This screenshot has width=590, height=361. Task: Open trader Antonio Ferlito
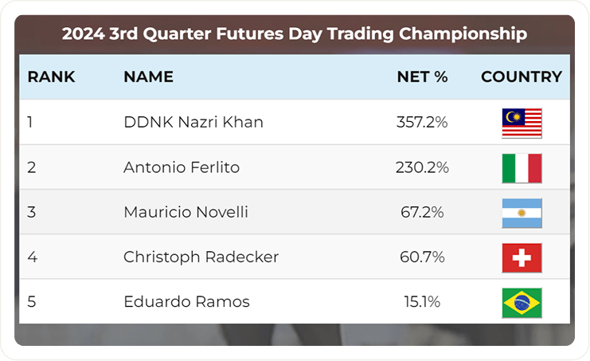click(182, 168)
